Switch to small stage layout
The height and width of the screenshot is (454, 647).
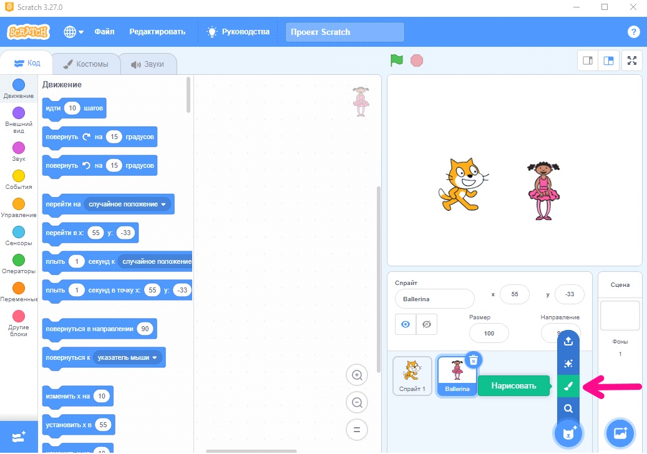click(x=588, y=61)
